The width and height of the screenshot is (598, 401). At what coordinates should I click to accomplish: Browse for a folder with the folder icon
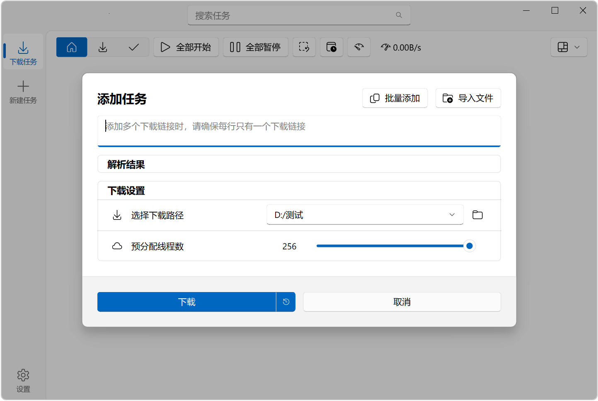(x=477, y=215)
